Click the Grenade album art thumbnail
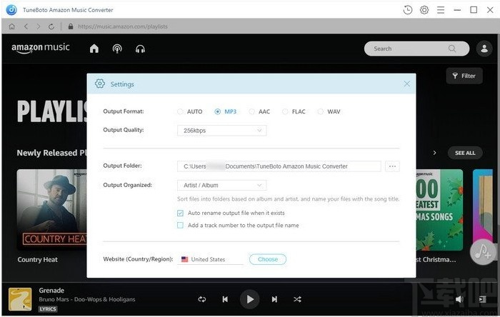Screen dimensions: 500x317 [20, 299]
